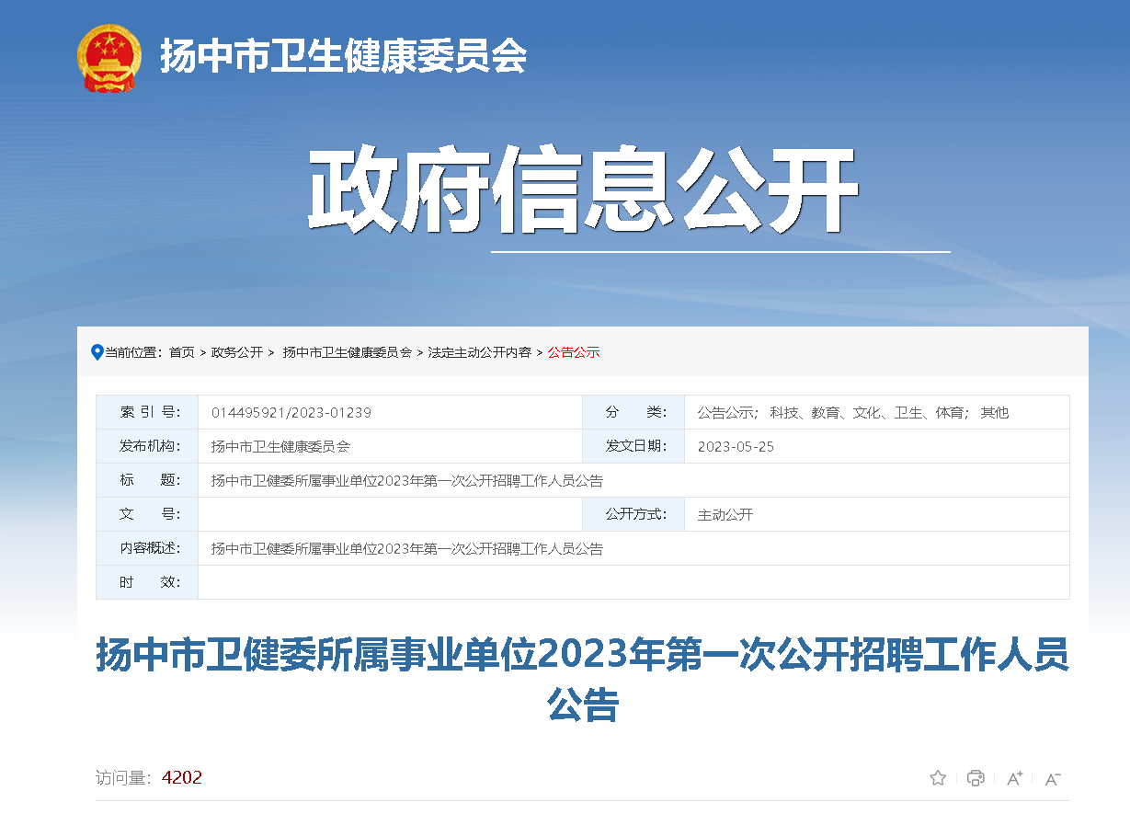The height and width of the screenshot is (814, 1130).
Task: Click the 发布机构 label cell
Action: (x=147, y=446)
